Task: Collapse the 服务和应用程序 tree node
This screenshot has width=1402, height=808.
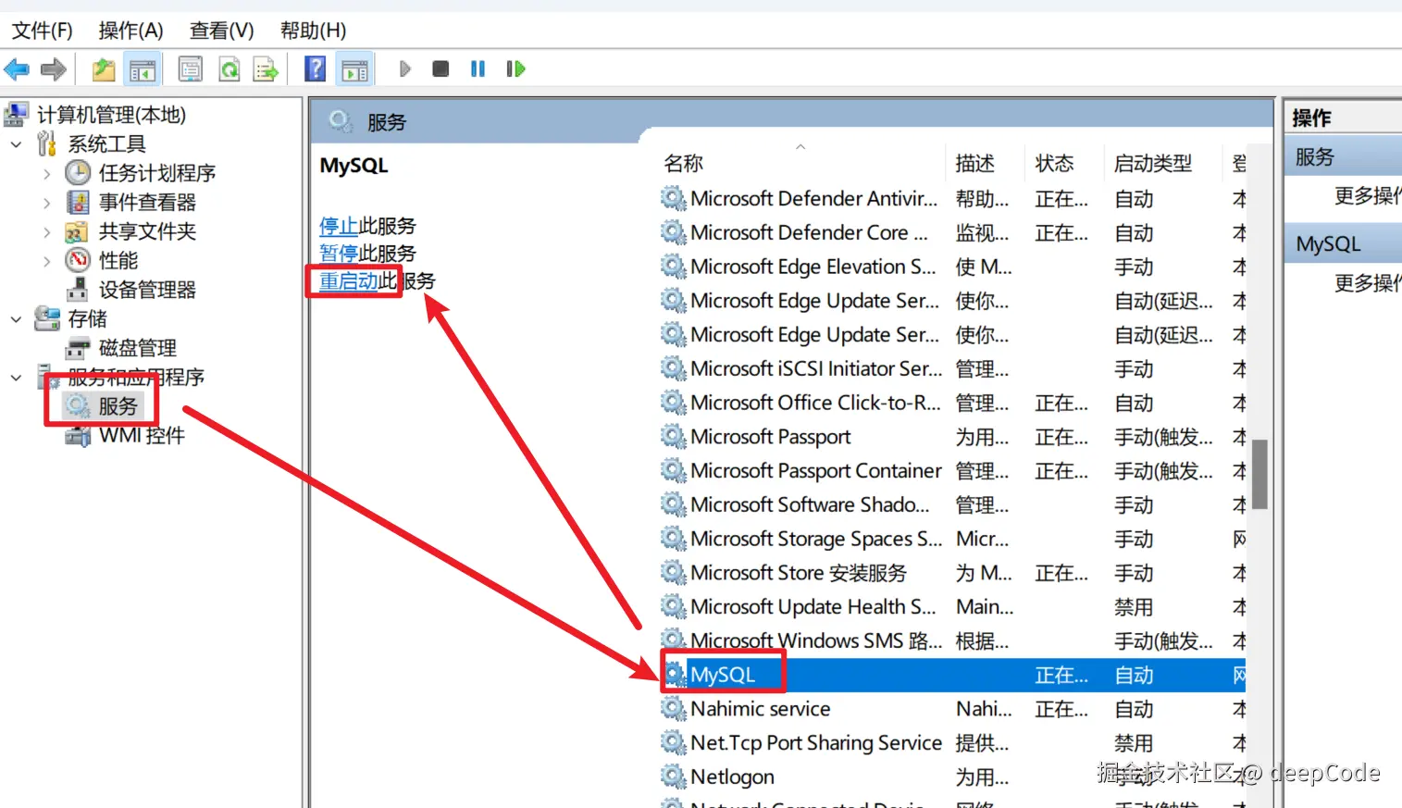Action: 16,378
